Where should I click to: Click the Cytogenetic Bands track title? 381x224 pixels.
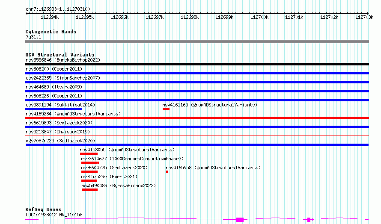coord(51,32)
